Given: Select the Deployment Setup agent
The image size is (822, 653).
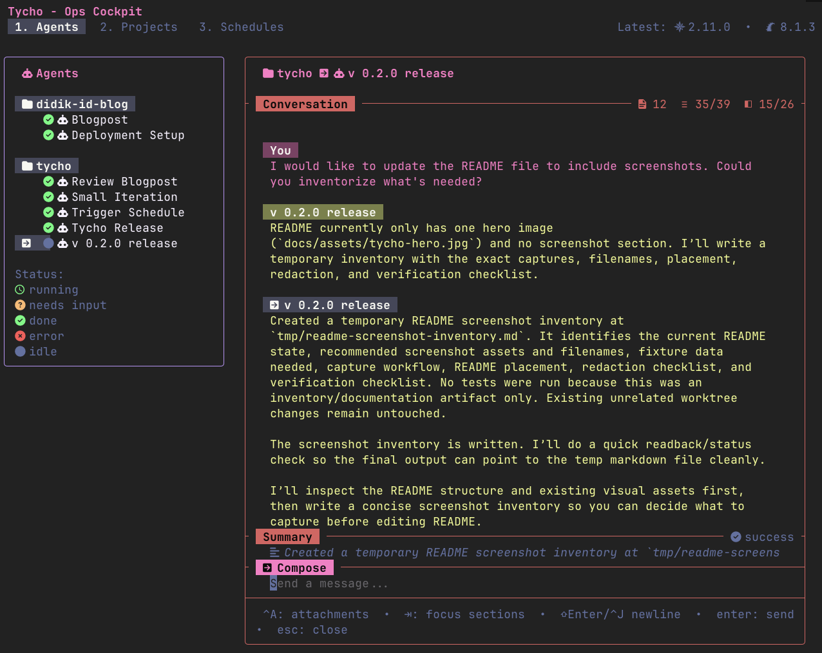Looking at the screenshot, I should click(x=128, y=135).
